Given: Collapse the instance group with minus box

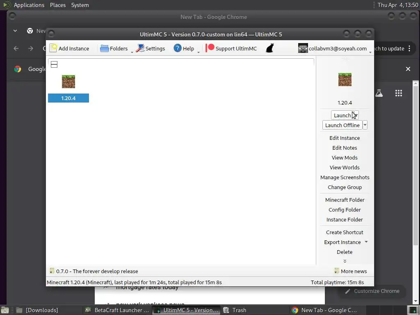Looking at the screenshot, I should click(x=54, y=64).
